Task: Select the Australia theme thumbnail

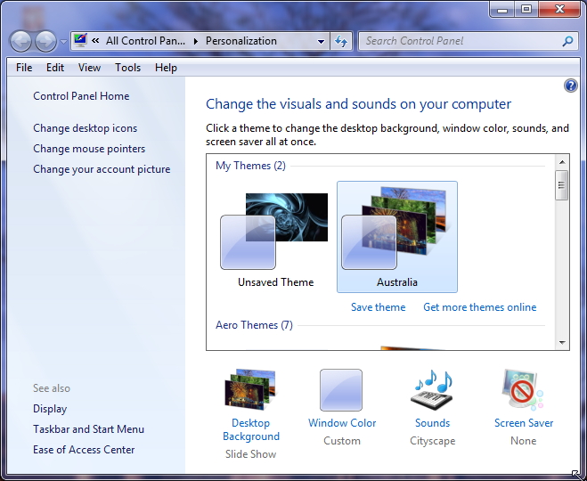Action: tap(396, 237)
